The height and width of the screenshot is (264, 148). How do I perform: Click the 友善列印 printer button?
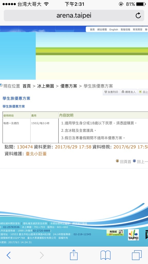(x=111, y=92)
